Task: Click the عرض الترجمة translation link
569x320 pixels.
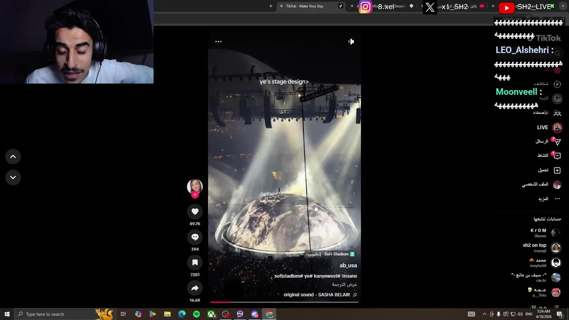Action: 345,284
